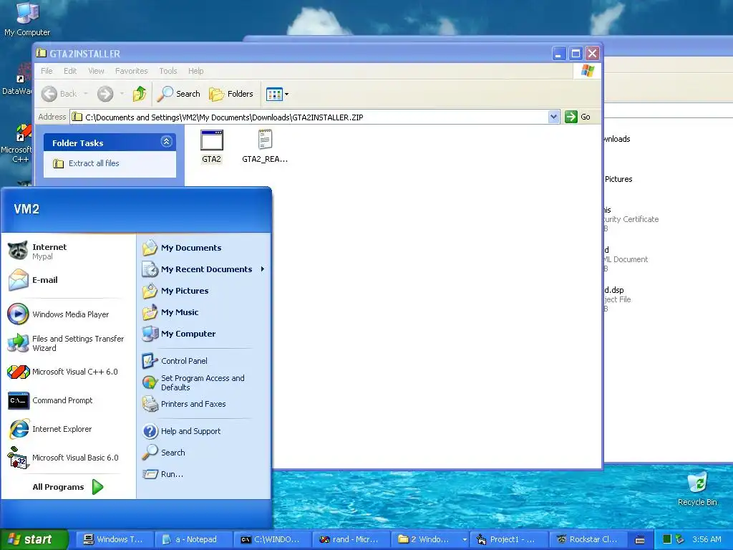The height and width of the screenshot is (550, 733).
Task: Expand My Recent Documents submenu
Action: 204,269
